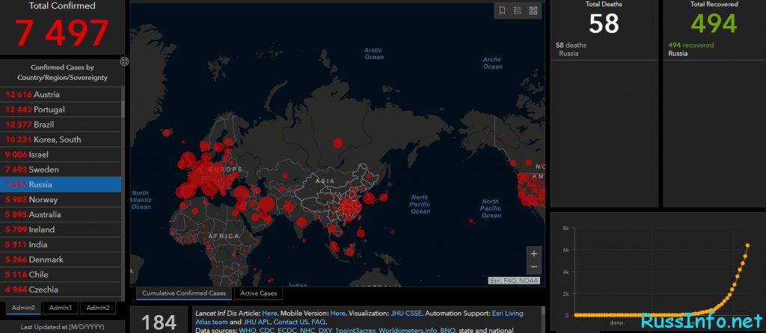
Task: Select Korea, South in the country list
Action: point(61,140)
